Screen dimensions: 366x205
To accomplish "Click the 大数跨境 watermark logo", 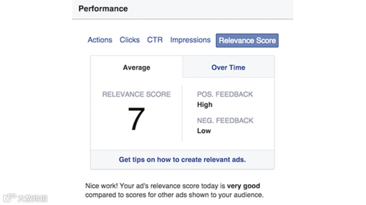I will (25, 199).
